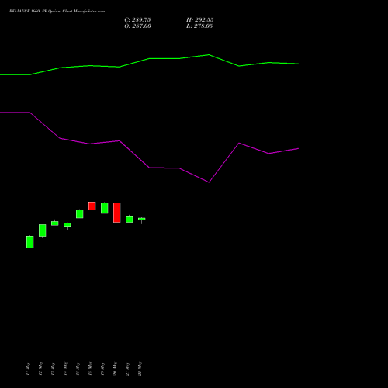Click the 14 May date label
This screenshot has width=388, height=388.
pyautogui.click(x=65, y=369)
